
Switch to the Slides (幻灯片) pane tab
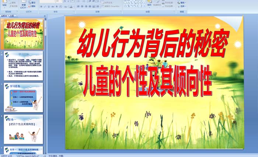[4, 16]
